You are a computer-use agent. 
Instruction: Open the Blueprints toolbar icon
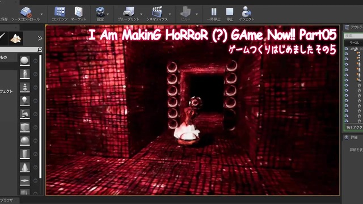click(x=129, y=14)
